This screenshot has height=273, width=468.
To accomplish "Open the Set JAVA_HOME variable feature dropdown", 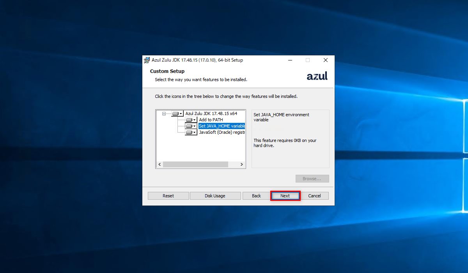I will 191,126.
